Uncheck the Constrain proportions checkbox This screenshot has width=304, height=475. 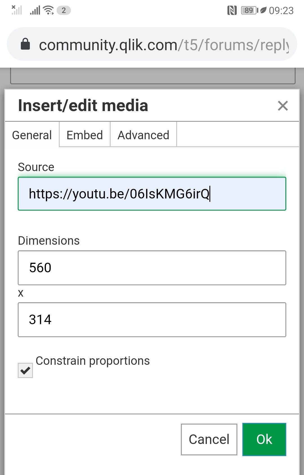pos(25,370)
